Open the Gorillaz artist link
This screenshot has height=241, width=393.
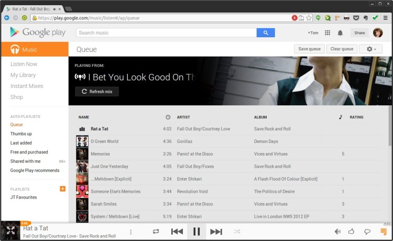pyautogui.click(x=185, y=141)
